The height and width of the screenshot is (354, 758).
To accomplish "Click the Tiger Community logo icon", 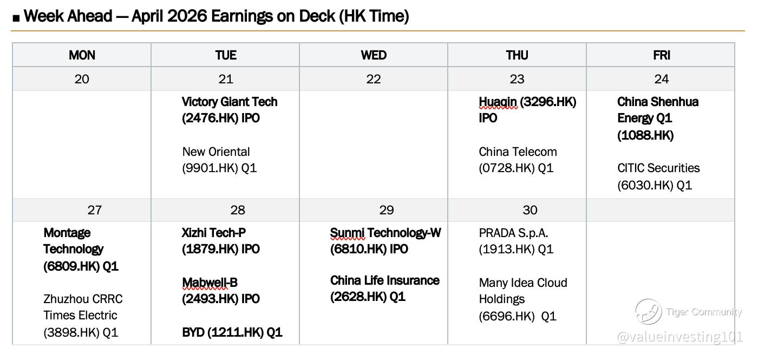I will click(x=648, y=311).
